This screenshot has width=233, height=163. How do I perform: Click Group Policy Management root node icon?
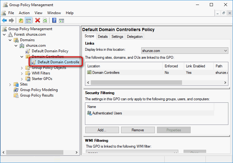pyautogui.click(x=4, y=29)
